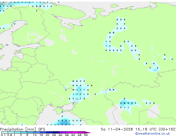The height and width of the screenshot is (136, 176).
Task: Select the 10 to 15 mm legend swatch
Action: coord(37,132)
